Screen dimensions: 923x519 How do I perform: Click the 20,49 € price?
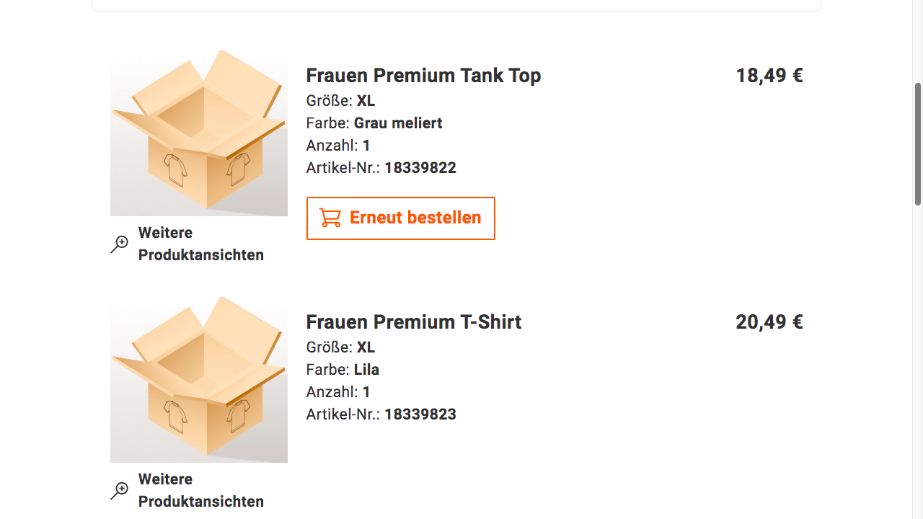click(769, 322)
